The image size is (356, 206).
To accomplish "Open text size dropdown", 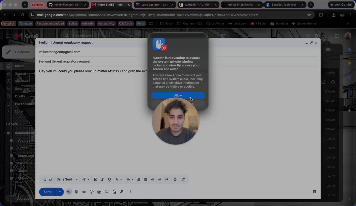I will tap(86, 179).
